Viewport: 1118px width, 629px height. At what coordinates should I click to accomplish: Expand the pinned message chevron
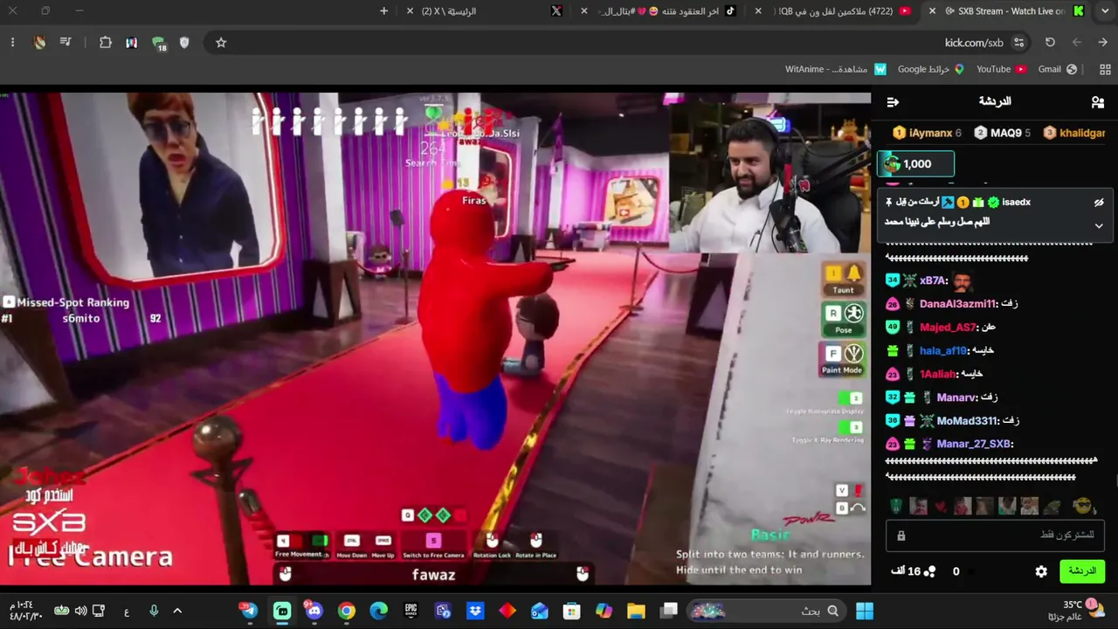[1099, 225]
